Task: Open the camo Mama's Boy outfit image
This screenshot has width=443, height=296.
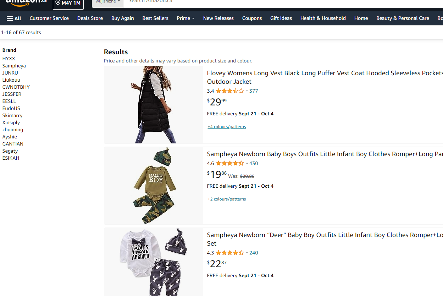Action: click(x=153, y=185)
